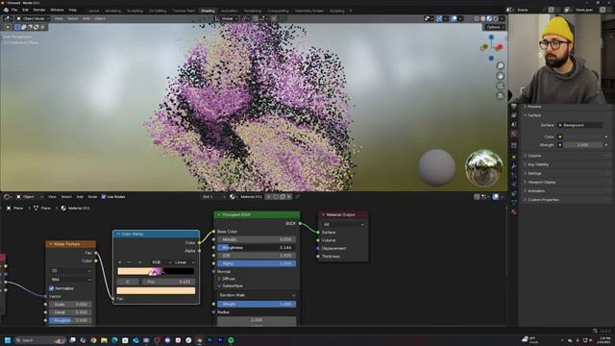Open the World properties tab icon
Image resolution: width=615 pixels, height=346 pixels.
pyautogui.click(x=514, y=135)
